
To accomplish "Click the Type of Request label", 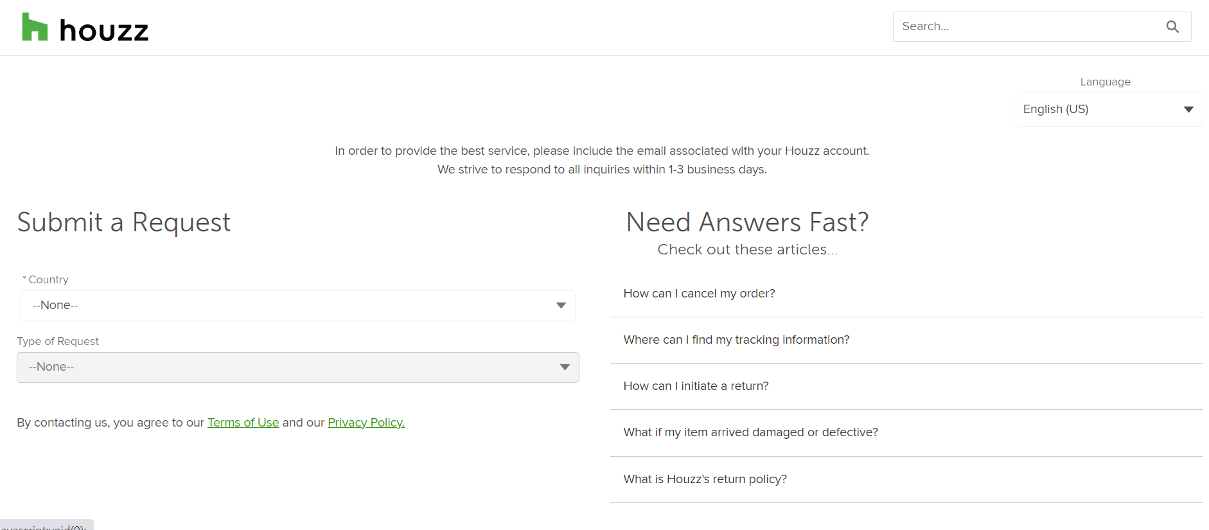I will pos(58,342).
